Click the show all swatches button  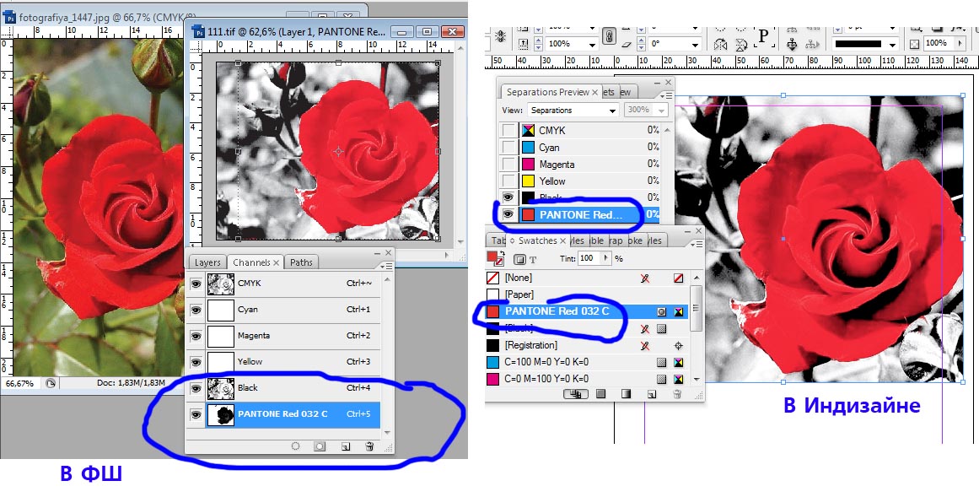pyautogui.click(x=574, y=394)
